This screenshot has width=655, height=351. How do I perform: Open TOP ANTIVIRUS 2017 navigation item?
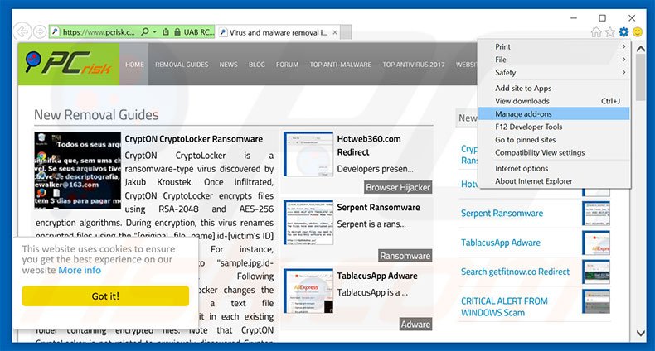pyautogui.click(x=414, y=65)
